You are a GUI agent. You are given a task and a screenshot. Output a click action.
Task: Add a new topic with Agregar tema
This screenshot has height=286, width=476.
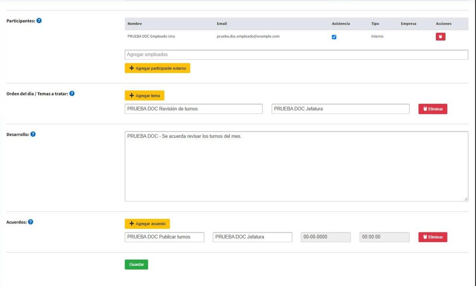coord(145,95)
